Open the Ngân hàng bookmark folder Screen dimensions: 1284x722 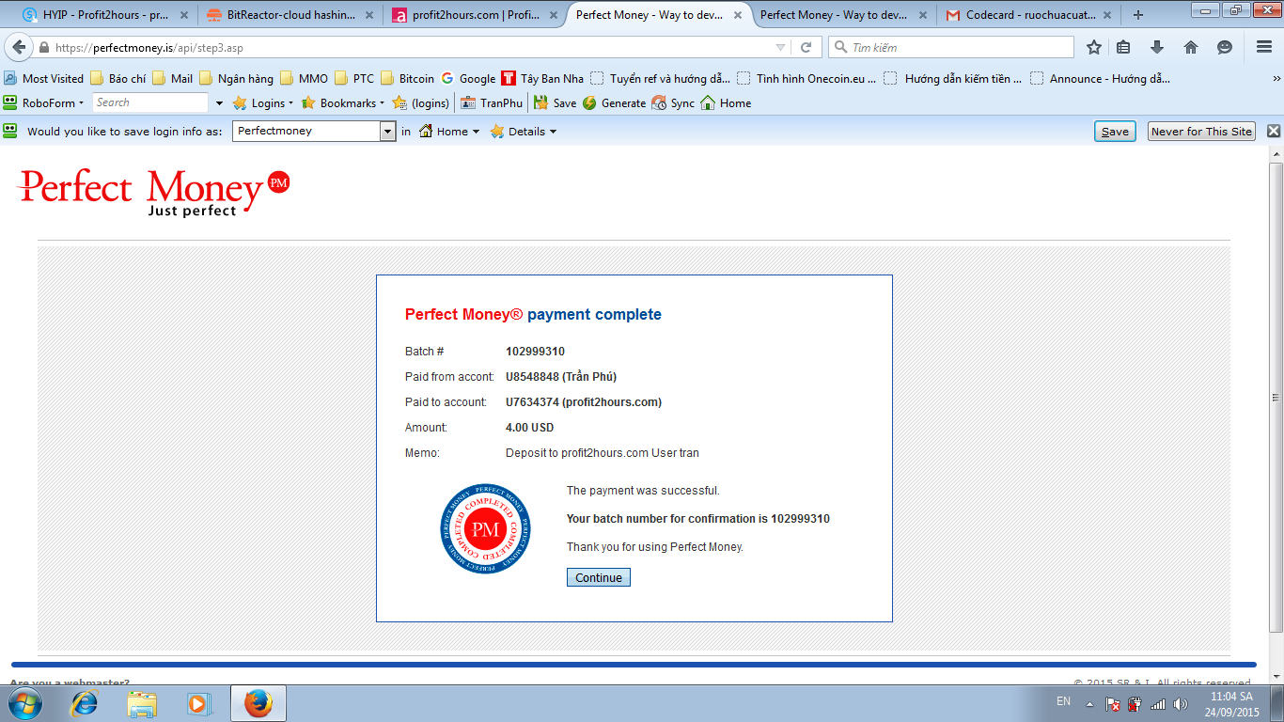coord(236,79)
